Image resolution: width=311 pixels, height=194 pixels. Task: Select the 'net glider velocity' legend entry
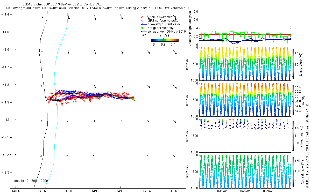157,28
